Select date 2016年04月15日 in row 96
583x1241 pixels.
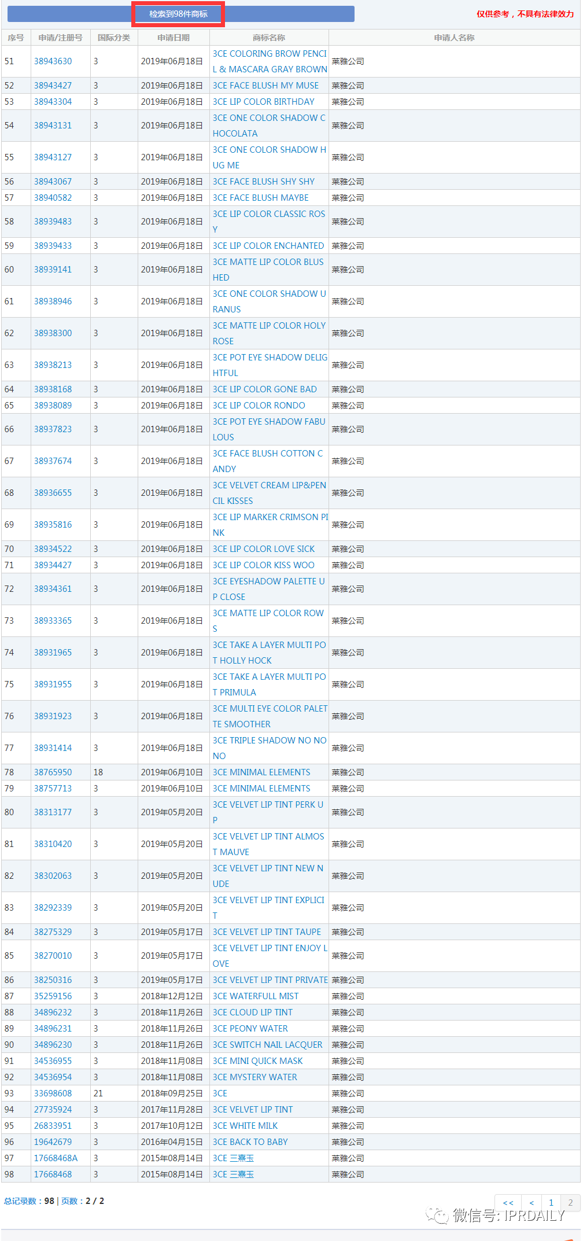coord(172,1142)
